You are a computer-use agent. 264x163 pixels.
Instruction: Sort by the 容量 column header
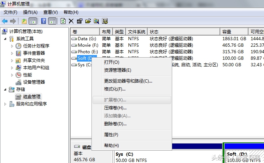tap(234, 32)
